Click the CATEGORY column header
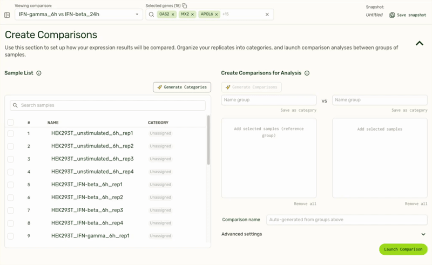 coord(158,123)
